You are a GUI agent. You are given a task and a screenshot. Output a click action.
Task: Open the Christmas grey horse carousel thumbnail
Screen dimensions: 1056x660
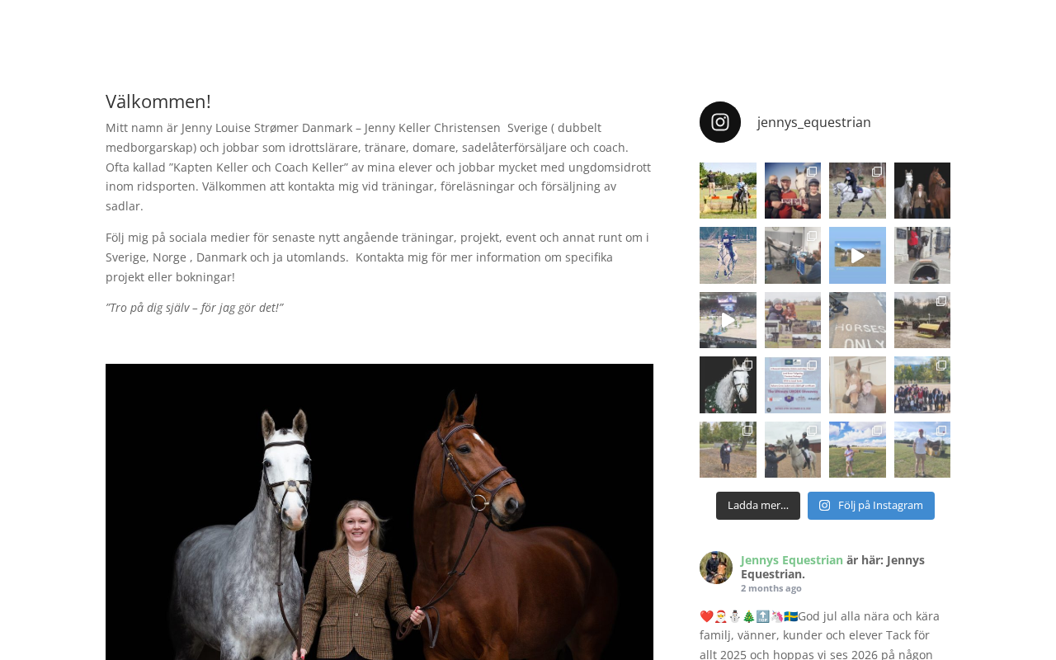coord(728,385)
